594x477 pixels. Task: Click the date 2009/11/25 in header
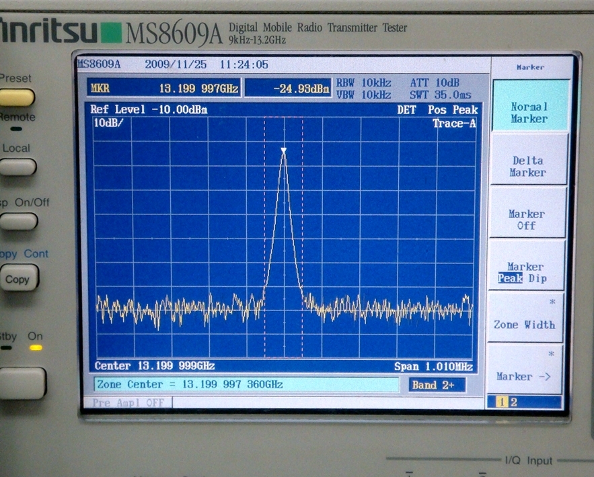[x=176, y=64]
